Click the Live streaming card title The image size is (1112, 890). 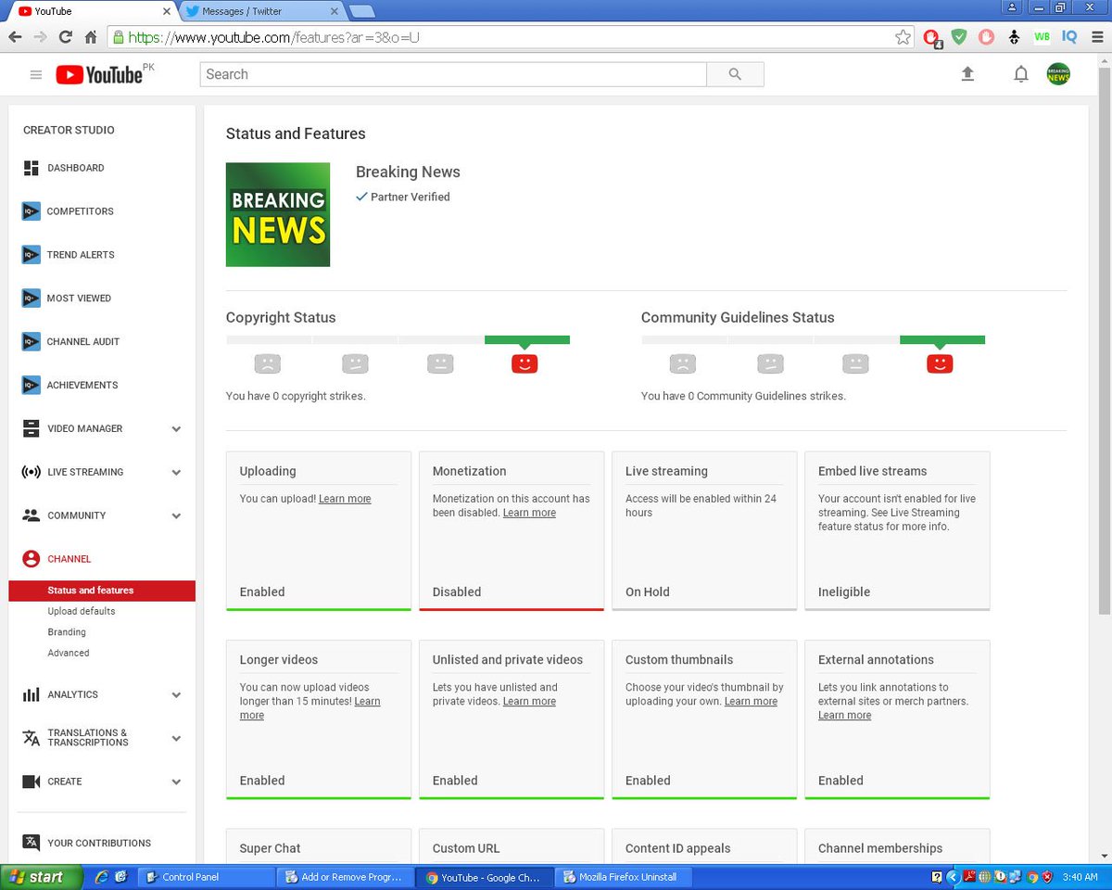(666, 471)
